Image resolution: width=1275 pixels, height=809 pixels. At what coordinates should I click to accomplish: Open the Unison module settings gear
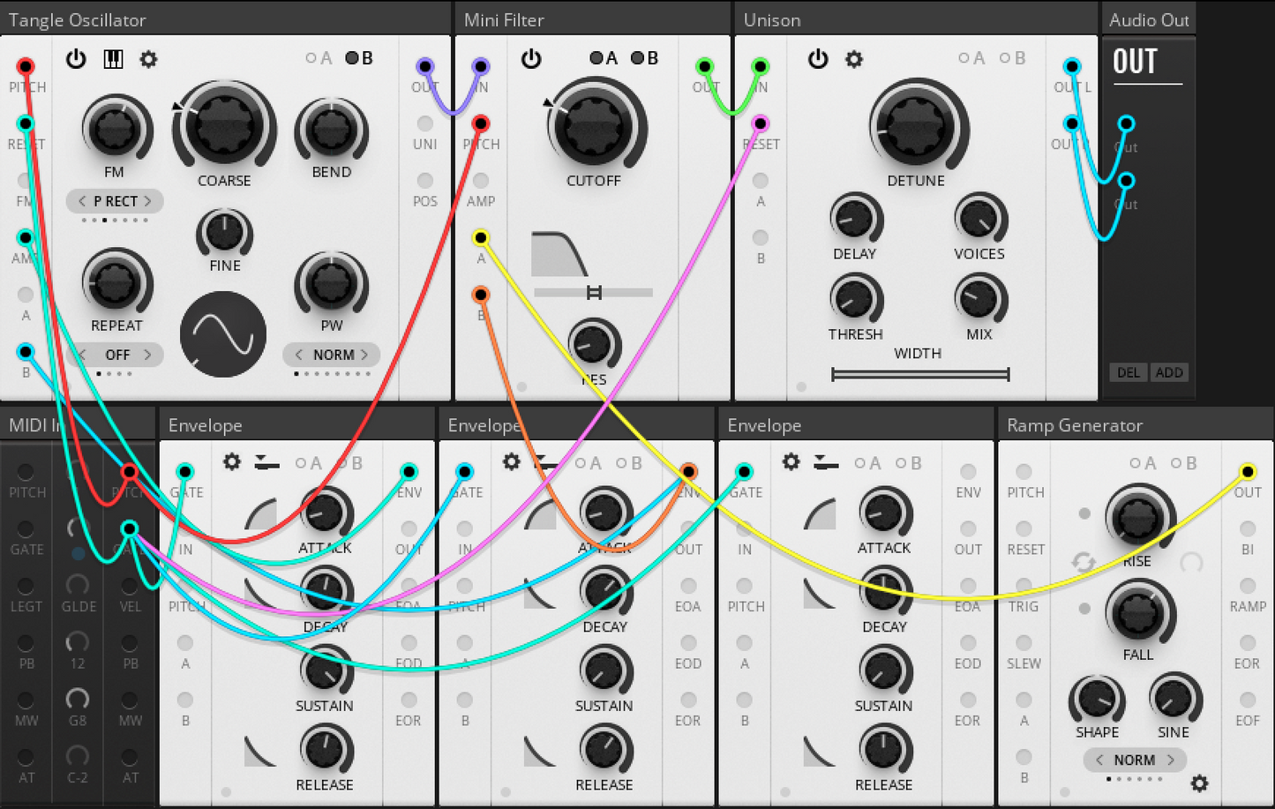pyautogui.click(x=852, y=59)
